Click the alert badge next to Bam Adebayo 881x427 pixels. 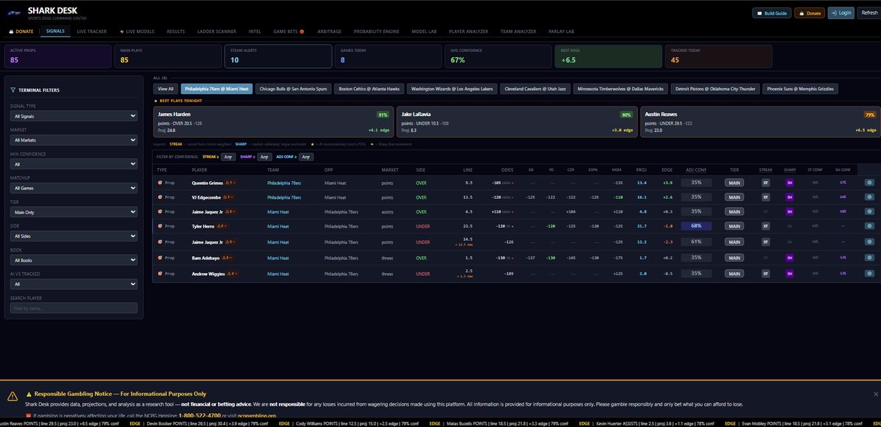click(228, 258)
